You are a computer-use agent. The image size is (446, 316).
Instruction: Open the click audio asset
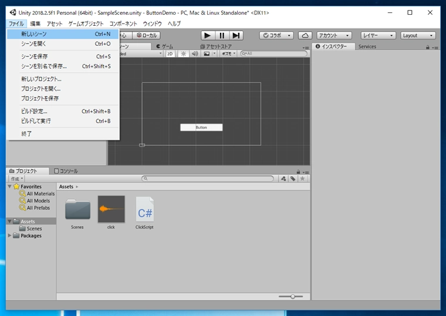pyautogui.click(x=111, y=210)
